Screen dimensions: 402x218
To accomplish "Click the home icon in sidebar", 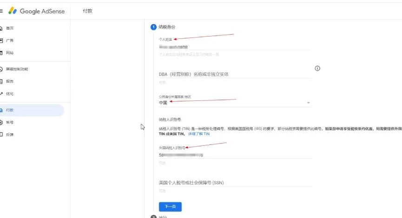I will pos(1,28).
